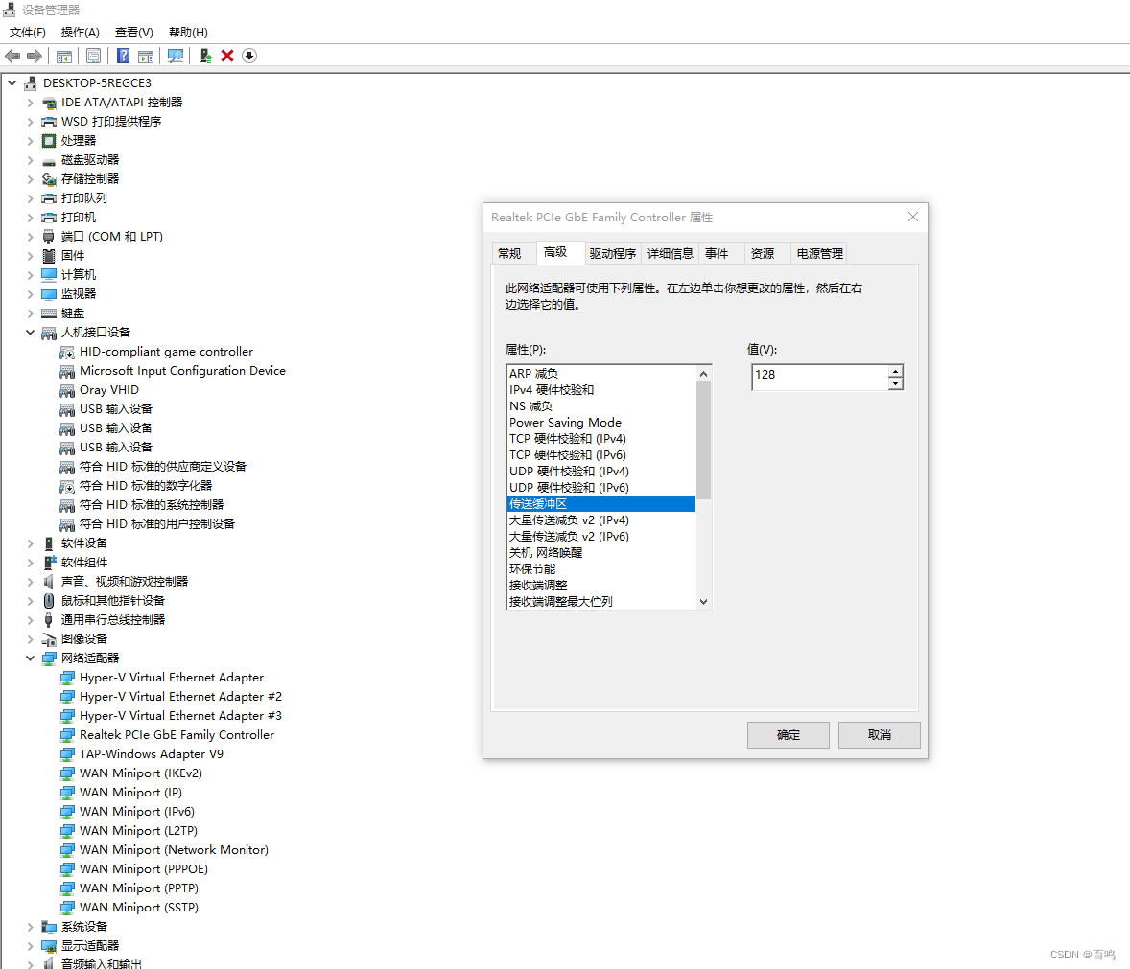Click the Forward arrow toolbar icon
Viewport: 1130px width, 969px height.
pyautogui.click(x=34, y=56)
